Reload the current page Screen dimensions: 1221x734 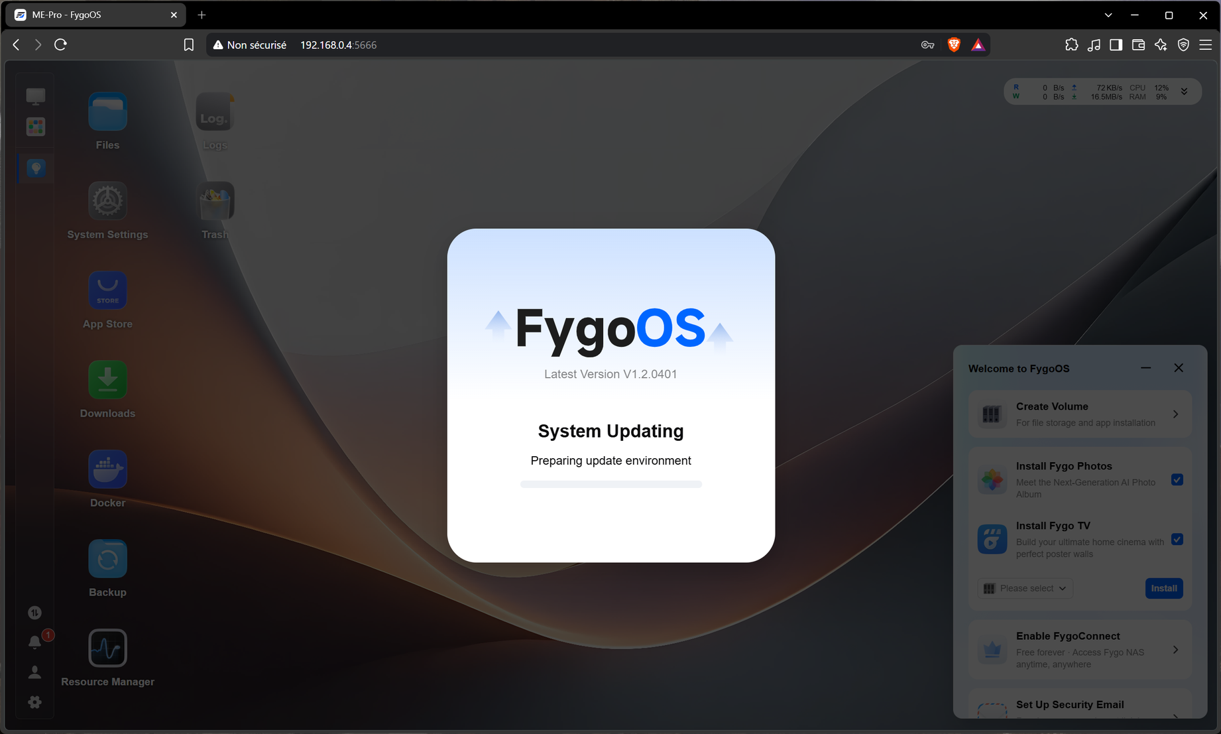point(60,45)
